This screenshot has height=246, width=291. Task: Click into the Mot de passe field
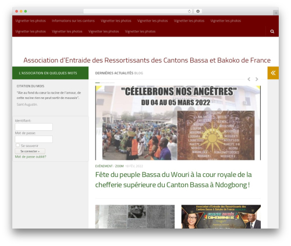tap(34, 139)
